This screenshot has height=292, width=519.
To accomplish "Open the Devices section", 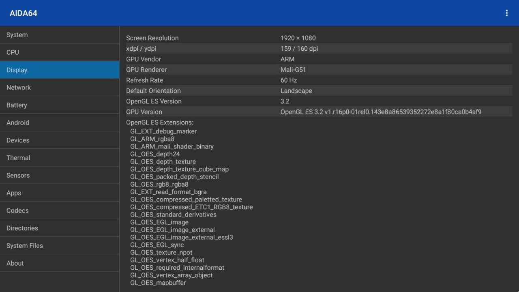I will pos(60,140).
